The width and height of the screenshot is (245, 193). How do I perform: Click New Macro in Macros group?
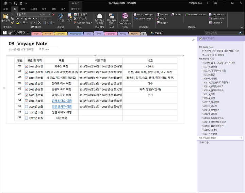(216, 18)
